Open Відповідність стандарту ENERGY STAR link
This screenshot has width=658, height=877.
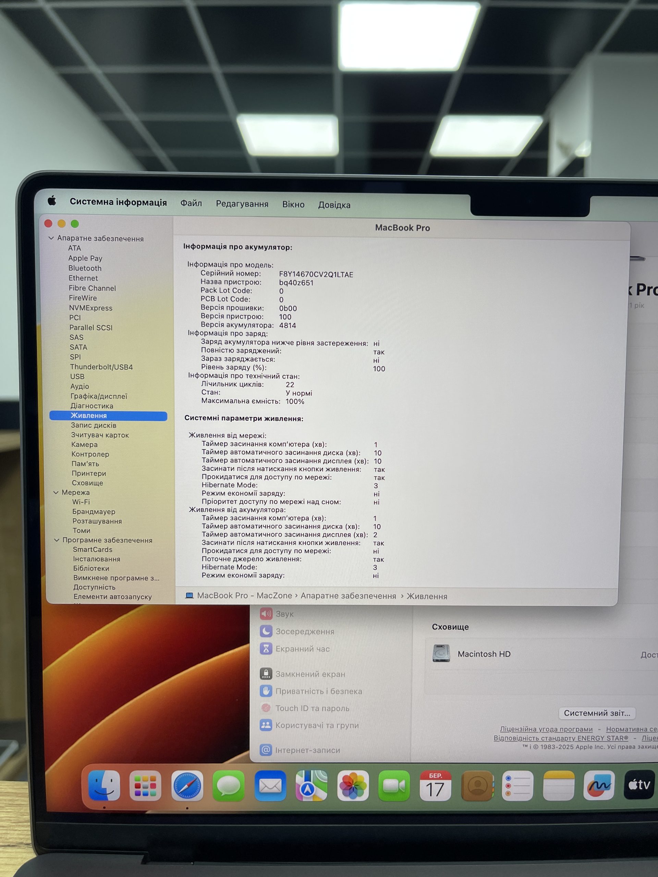tap(561, 738)
